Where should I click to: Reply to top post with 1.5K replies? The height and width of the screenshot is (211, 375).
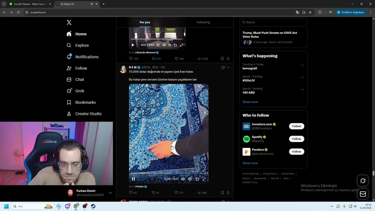(x=134, y=59)
